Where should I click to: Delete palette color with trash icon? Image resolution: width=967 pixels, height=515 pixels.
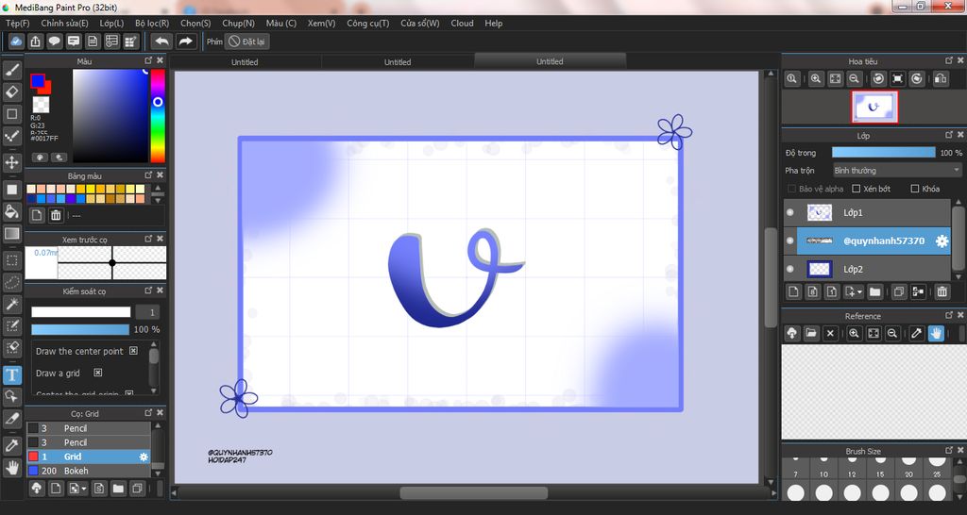tap(56, 215)
